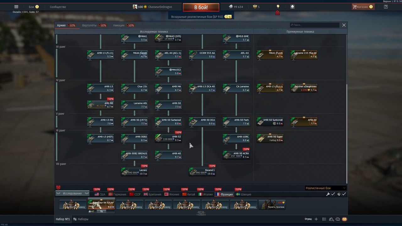The image size is (402, 226).
Task: Switch to the Вертолёты tab
Action: pos(95,25)
